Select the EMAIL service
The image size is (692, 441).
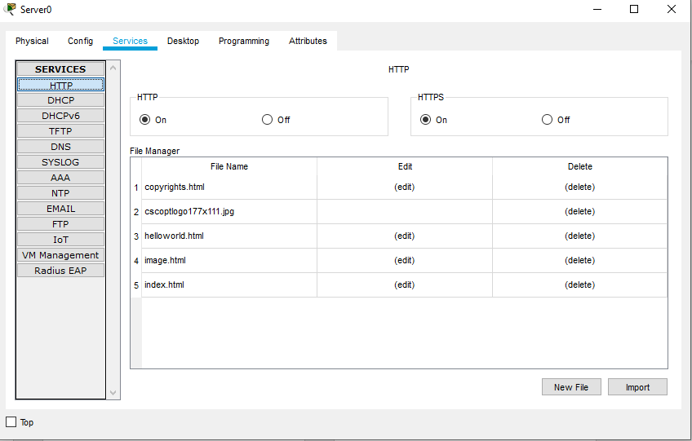pos(60,209)
